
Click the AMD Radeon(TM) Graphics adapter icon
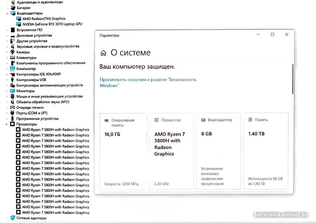click(19, 19)
